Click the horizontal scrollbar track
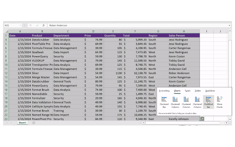 (x=183, y=122)
